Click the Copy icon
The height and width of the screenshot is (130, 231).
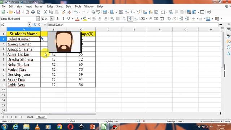pyautogui.click(x=51, y=12)
